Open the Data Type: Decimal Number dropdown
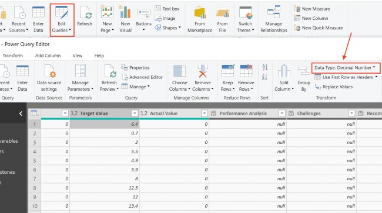 346,68
